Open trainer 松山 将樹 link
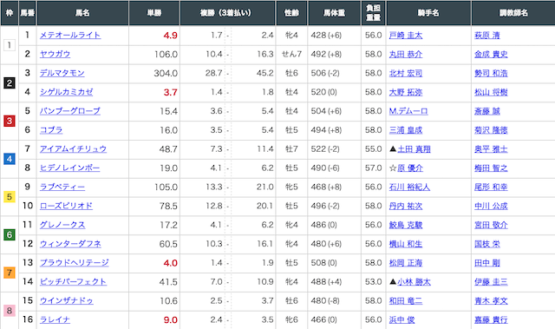 491,92
